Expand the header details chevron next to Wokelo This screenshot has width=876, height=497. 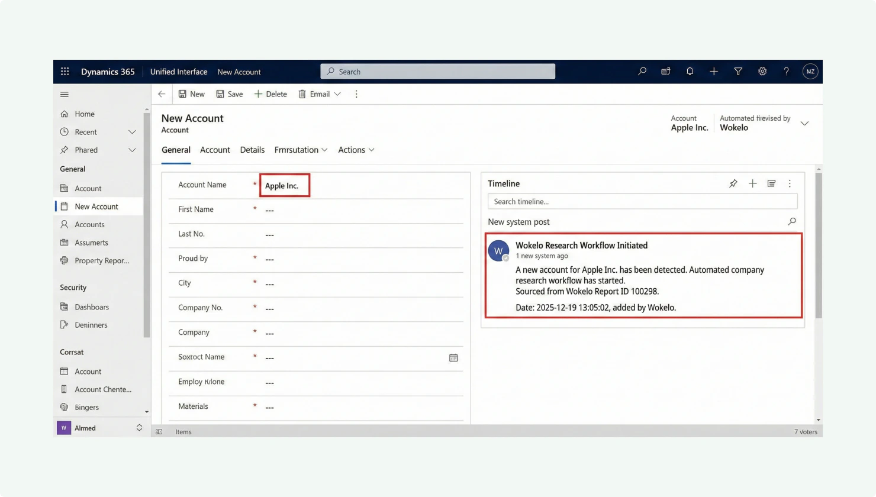click(804, 123)
